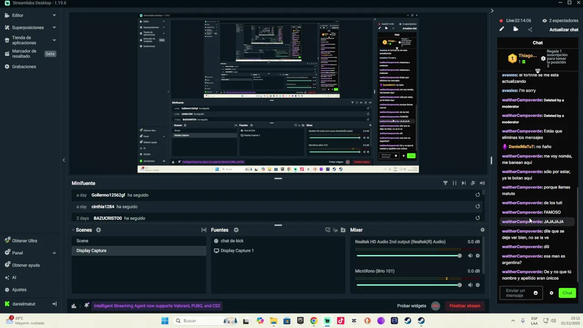Add a new source in Fuentes

pos(236,230)
